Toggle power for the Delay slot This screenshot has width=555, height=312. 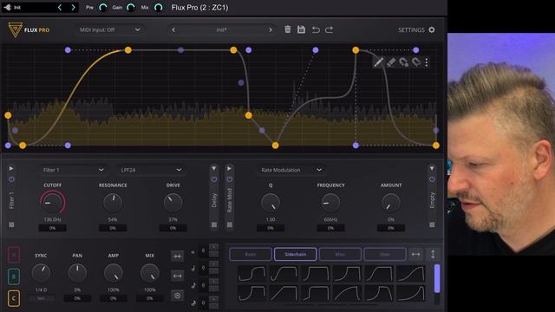(214, 179)
